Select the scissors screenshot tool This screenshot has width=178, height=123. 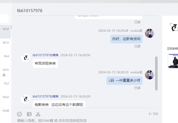[38, 114]
